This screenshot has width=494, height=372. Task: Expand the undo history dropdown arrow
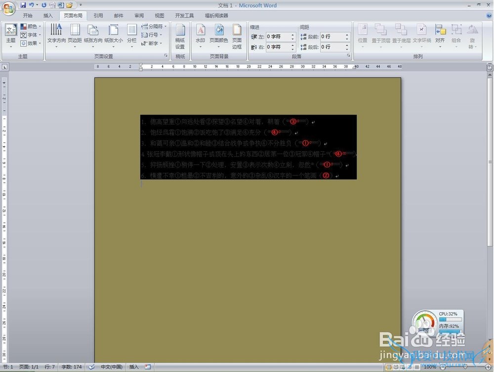point(37,5)
